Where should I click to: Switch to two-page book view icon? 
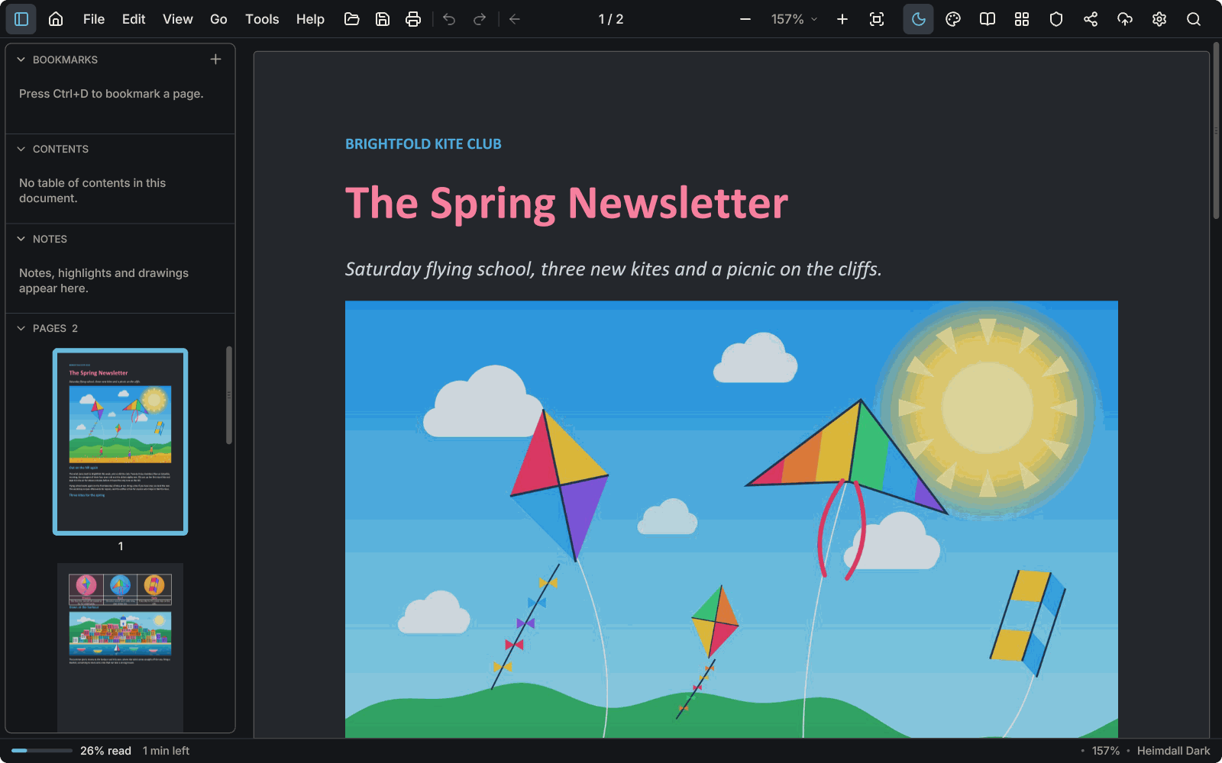pos(988,19)
